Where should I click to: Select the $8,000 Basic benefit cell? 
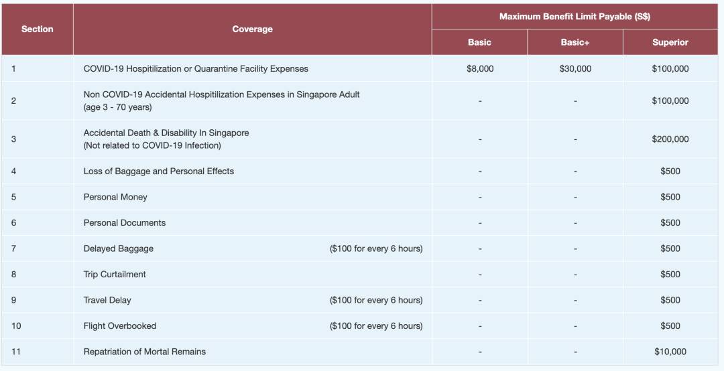(479, 68)
